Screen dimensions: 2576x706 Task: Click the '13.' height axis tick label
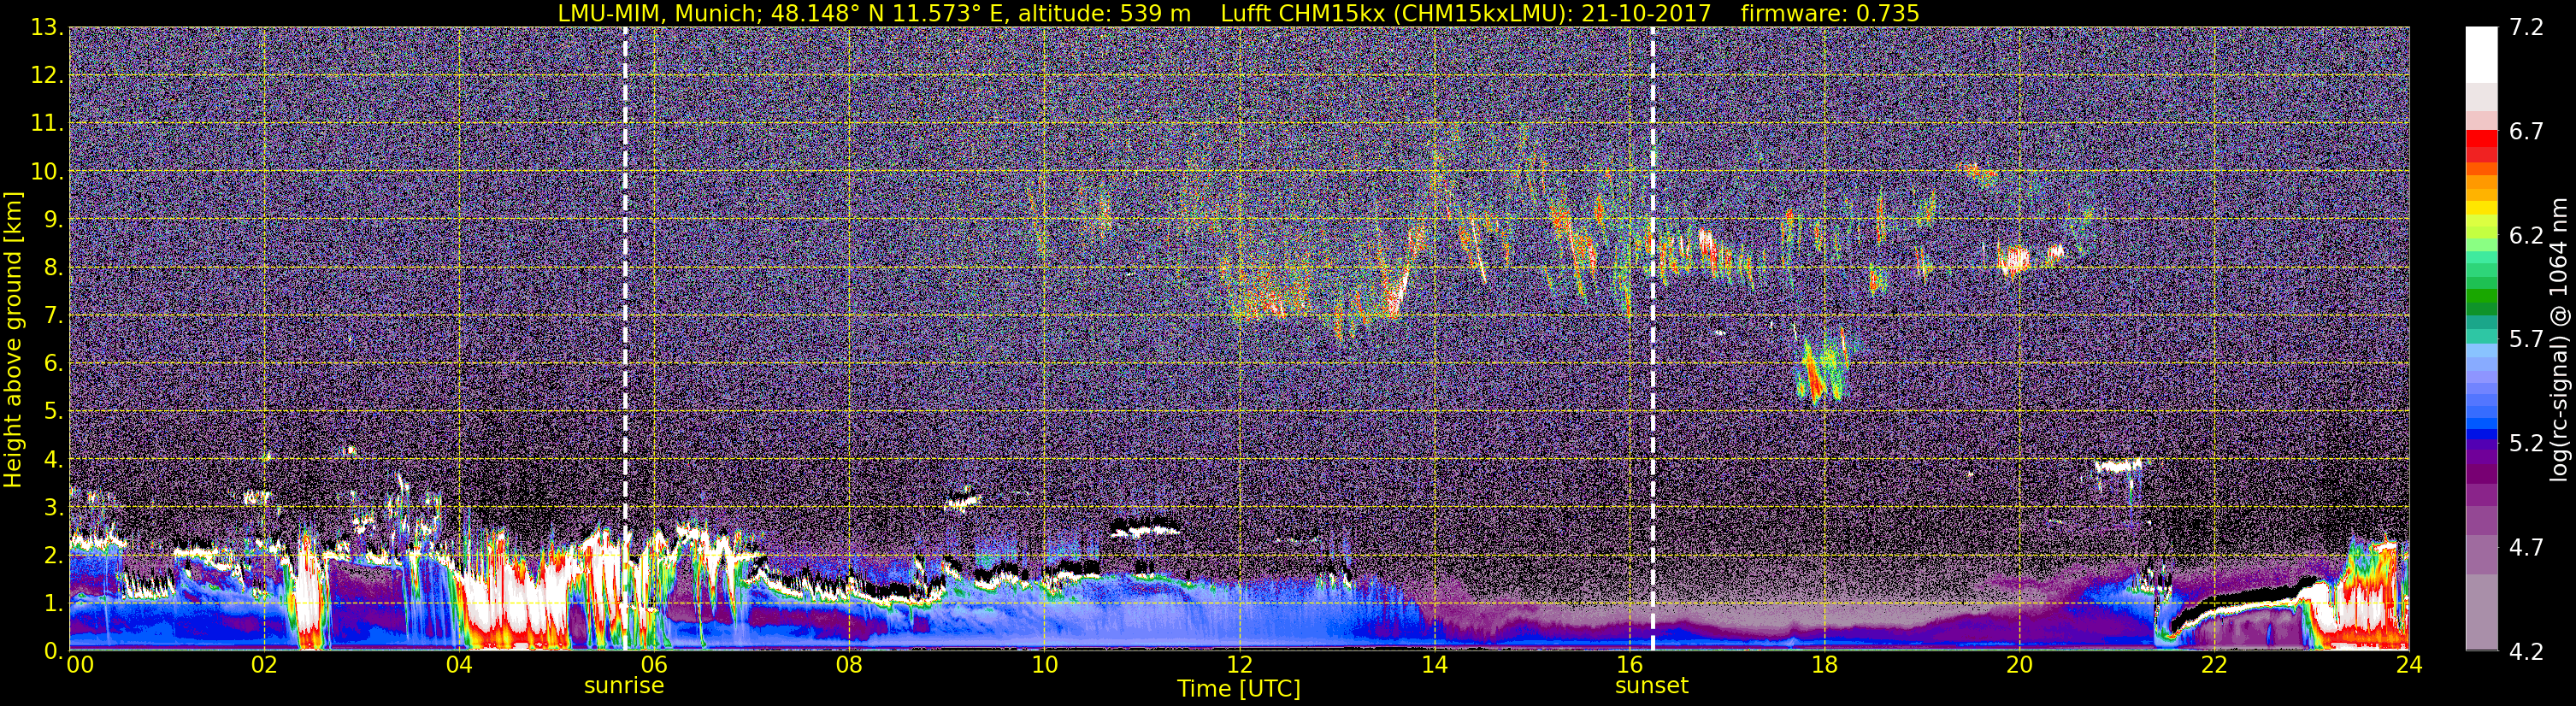47,27
